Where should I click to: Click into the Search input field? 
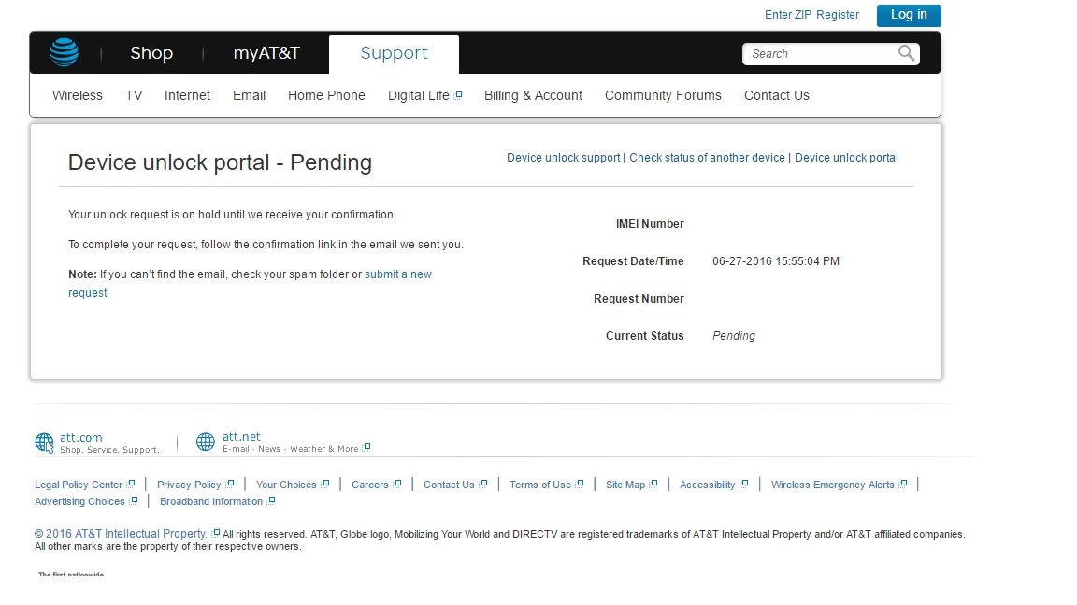tap(818, 54)
